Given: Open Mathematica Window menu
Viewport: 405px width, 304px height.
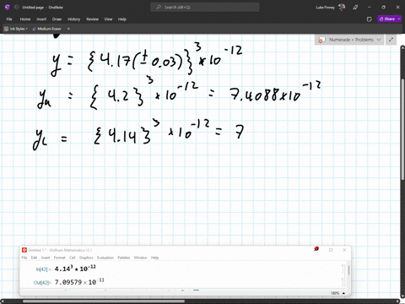Looking at the screenshot, I should point(140,258).
